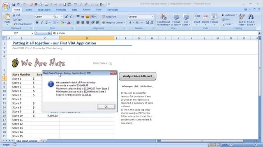The image size is (263, 148).
Task: Increase font size with Grow Font icon
Action: click(x=66, y=17)
